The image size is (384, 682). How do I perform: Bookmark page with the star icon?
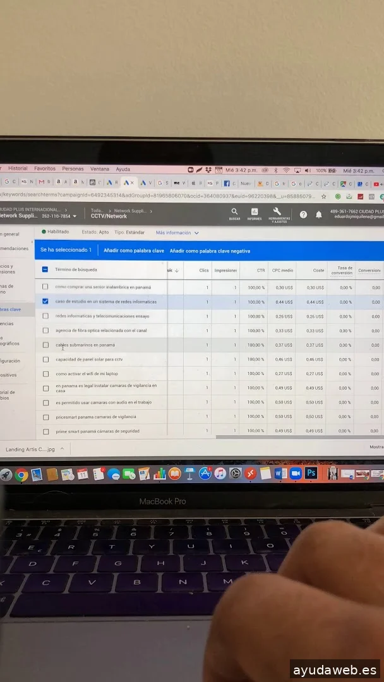[x=324, y=196]
